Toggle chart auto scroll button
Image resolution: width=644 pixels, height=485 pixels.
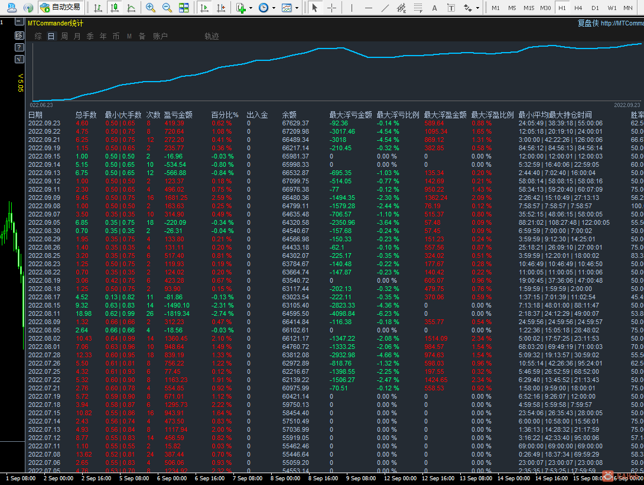tap(204, 8)
